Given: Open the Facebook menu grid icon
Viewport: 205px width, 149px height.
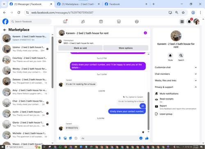Looking at the screenshot, I should [x=182, y=22].
